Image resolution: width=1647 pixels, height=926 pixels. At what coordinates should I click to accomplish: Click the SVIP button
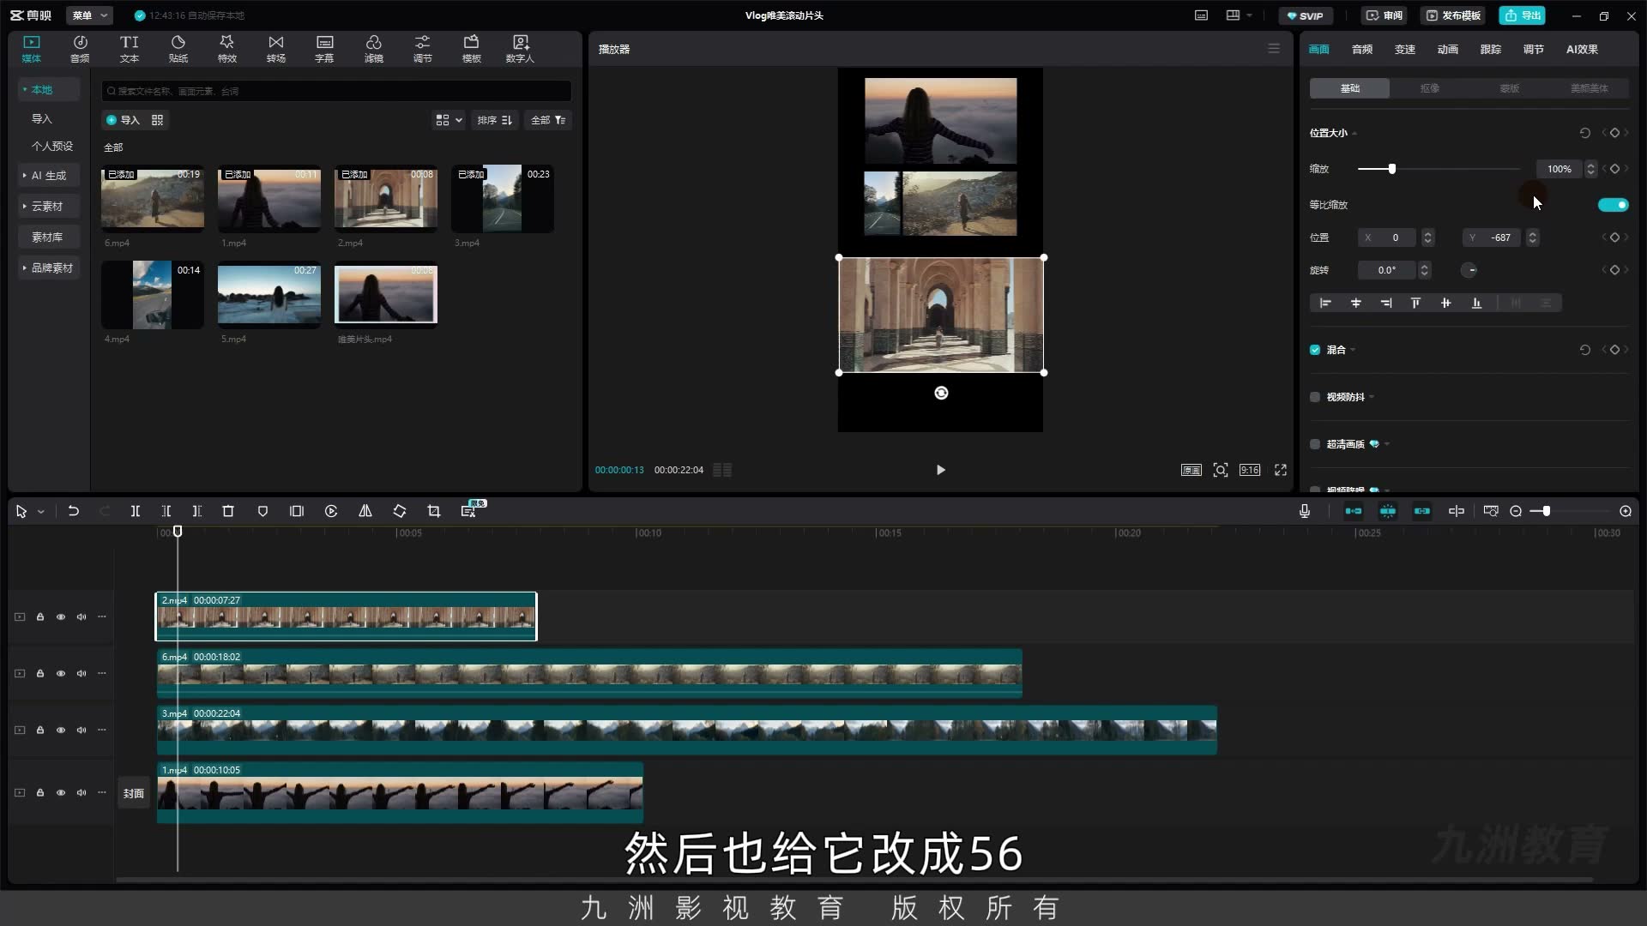point(1306,15)
